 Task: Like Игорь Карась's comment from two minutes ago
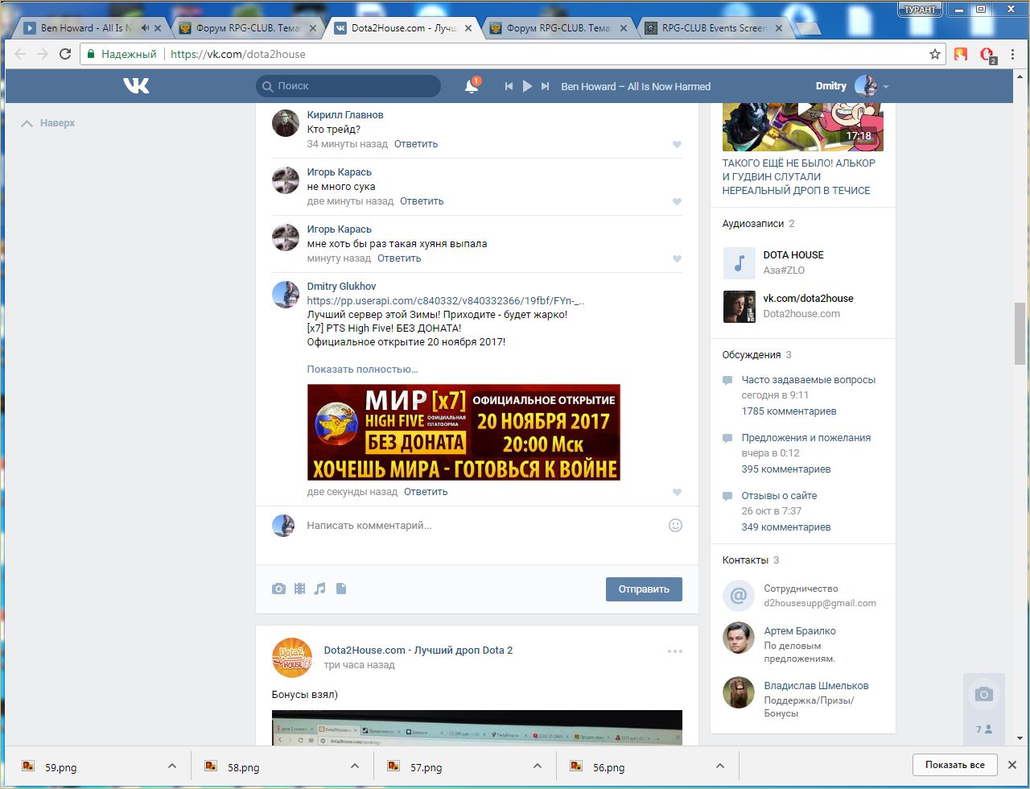[677, 202]
